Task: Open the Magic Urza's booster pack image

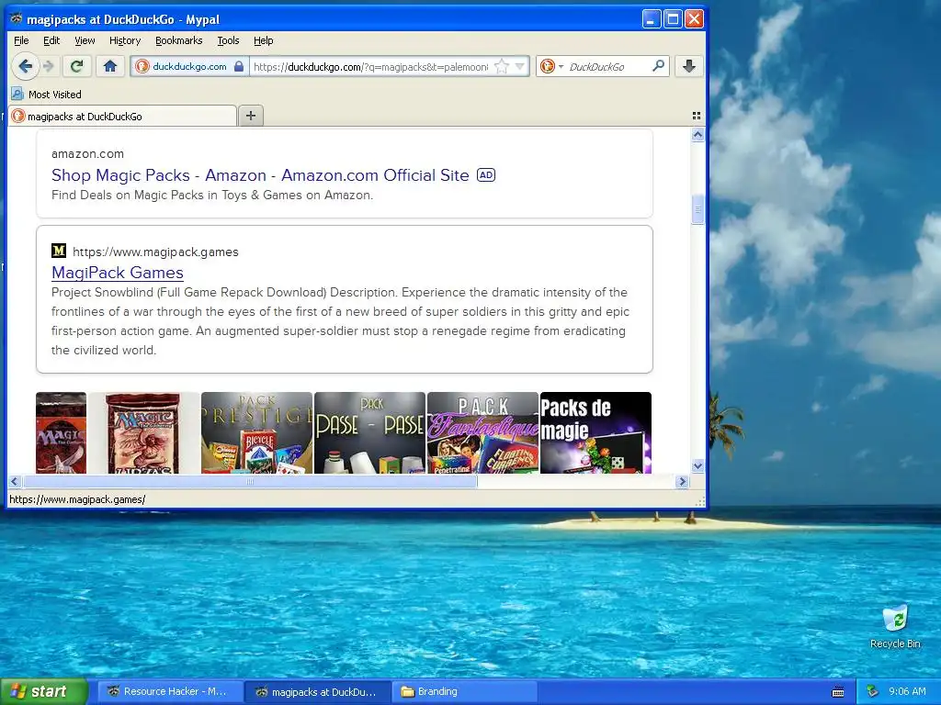Action: [144, 433]
